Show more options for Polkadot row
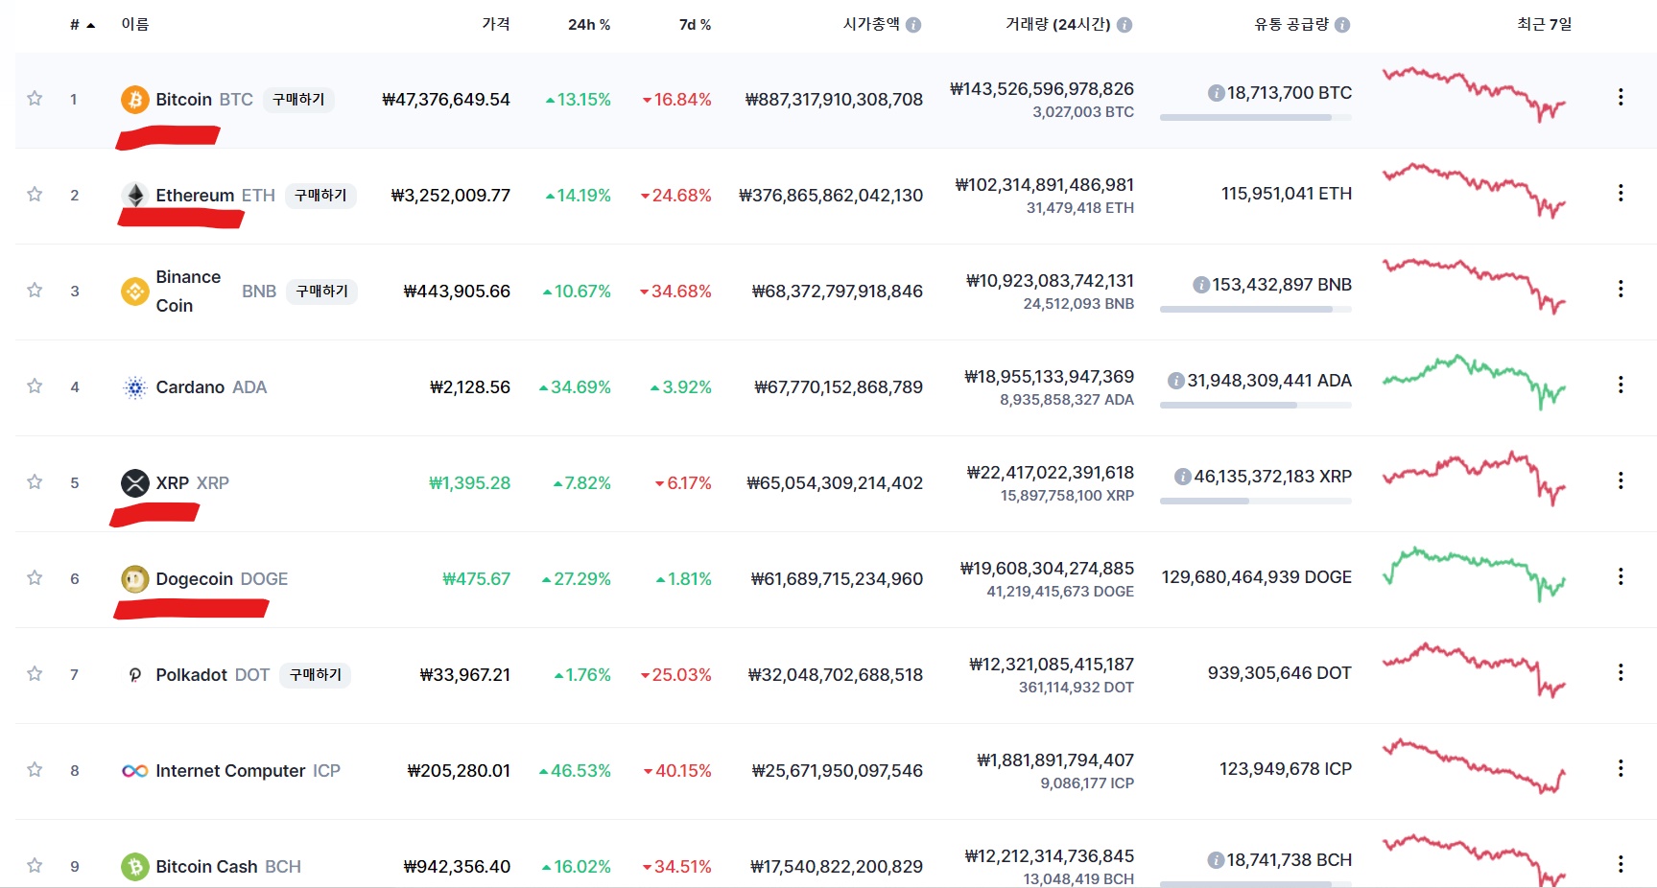 click(x=1621, y=672)
